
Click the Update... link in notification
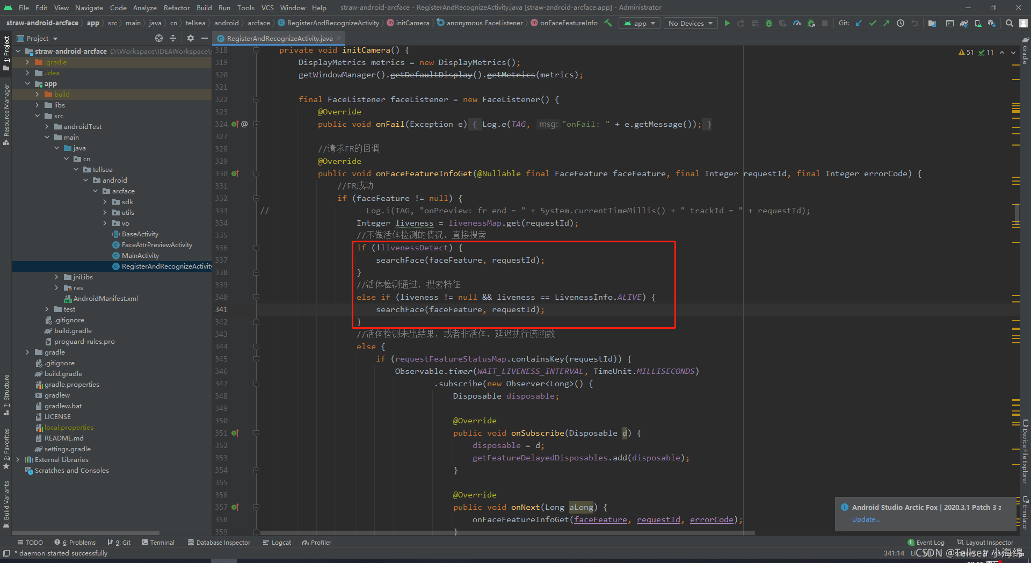(866, 519)
